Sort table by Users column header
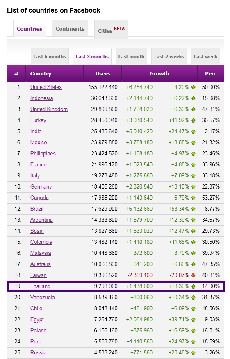The image size is (230, 359). click(x=102, y=73)
